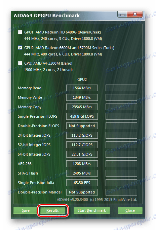Click the Single-Precision FLOPS label

(x=37, y=116)
